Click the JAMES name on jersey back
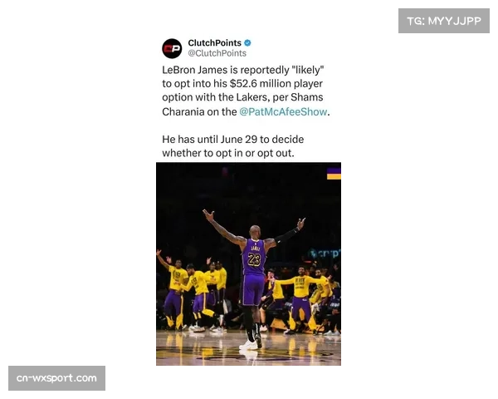 pos(256,248)
